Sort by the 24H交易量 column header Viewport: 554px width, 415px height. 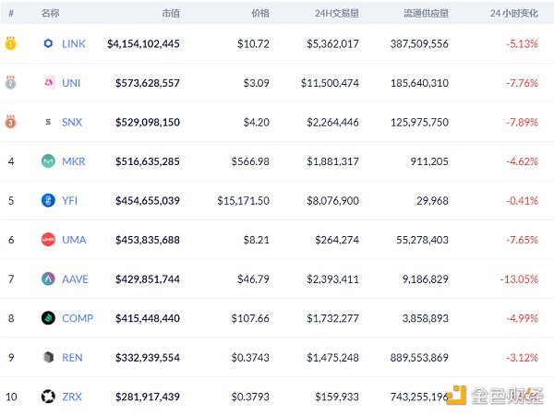[x=337, y=13]
